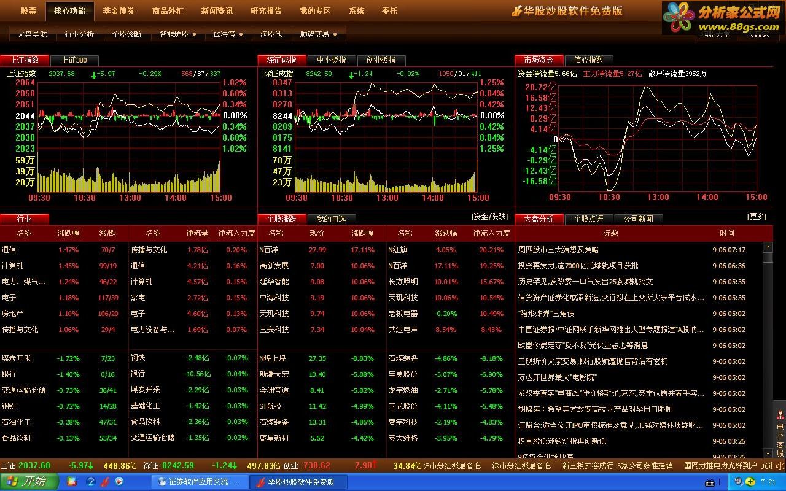Viewport: 786px width, 491px height.
Task: Select 煤炭开采 industry row with -1.72%
Action: pyautogui.click(x=64, y=358)
